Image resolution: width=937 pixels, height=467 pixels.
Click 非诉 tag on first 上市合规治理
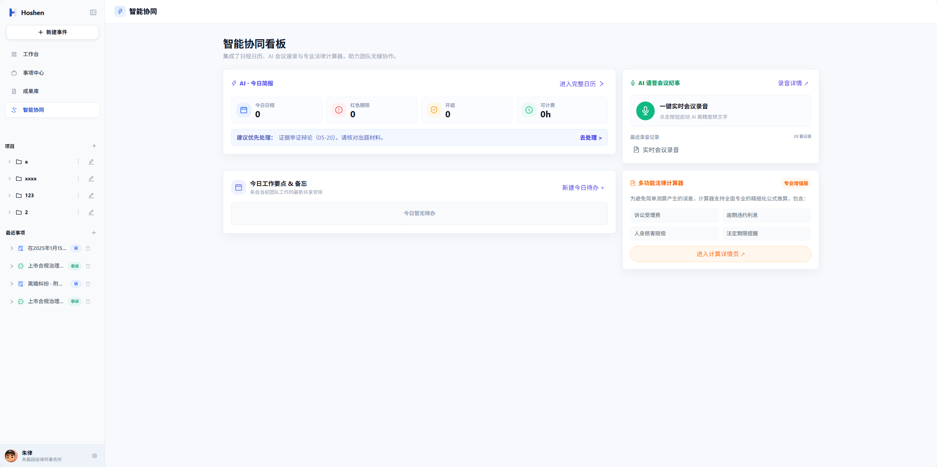(75, 266)
